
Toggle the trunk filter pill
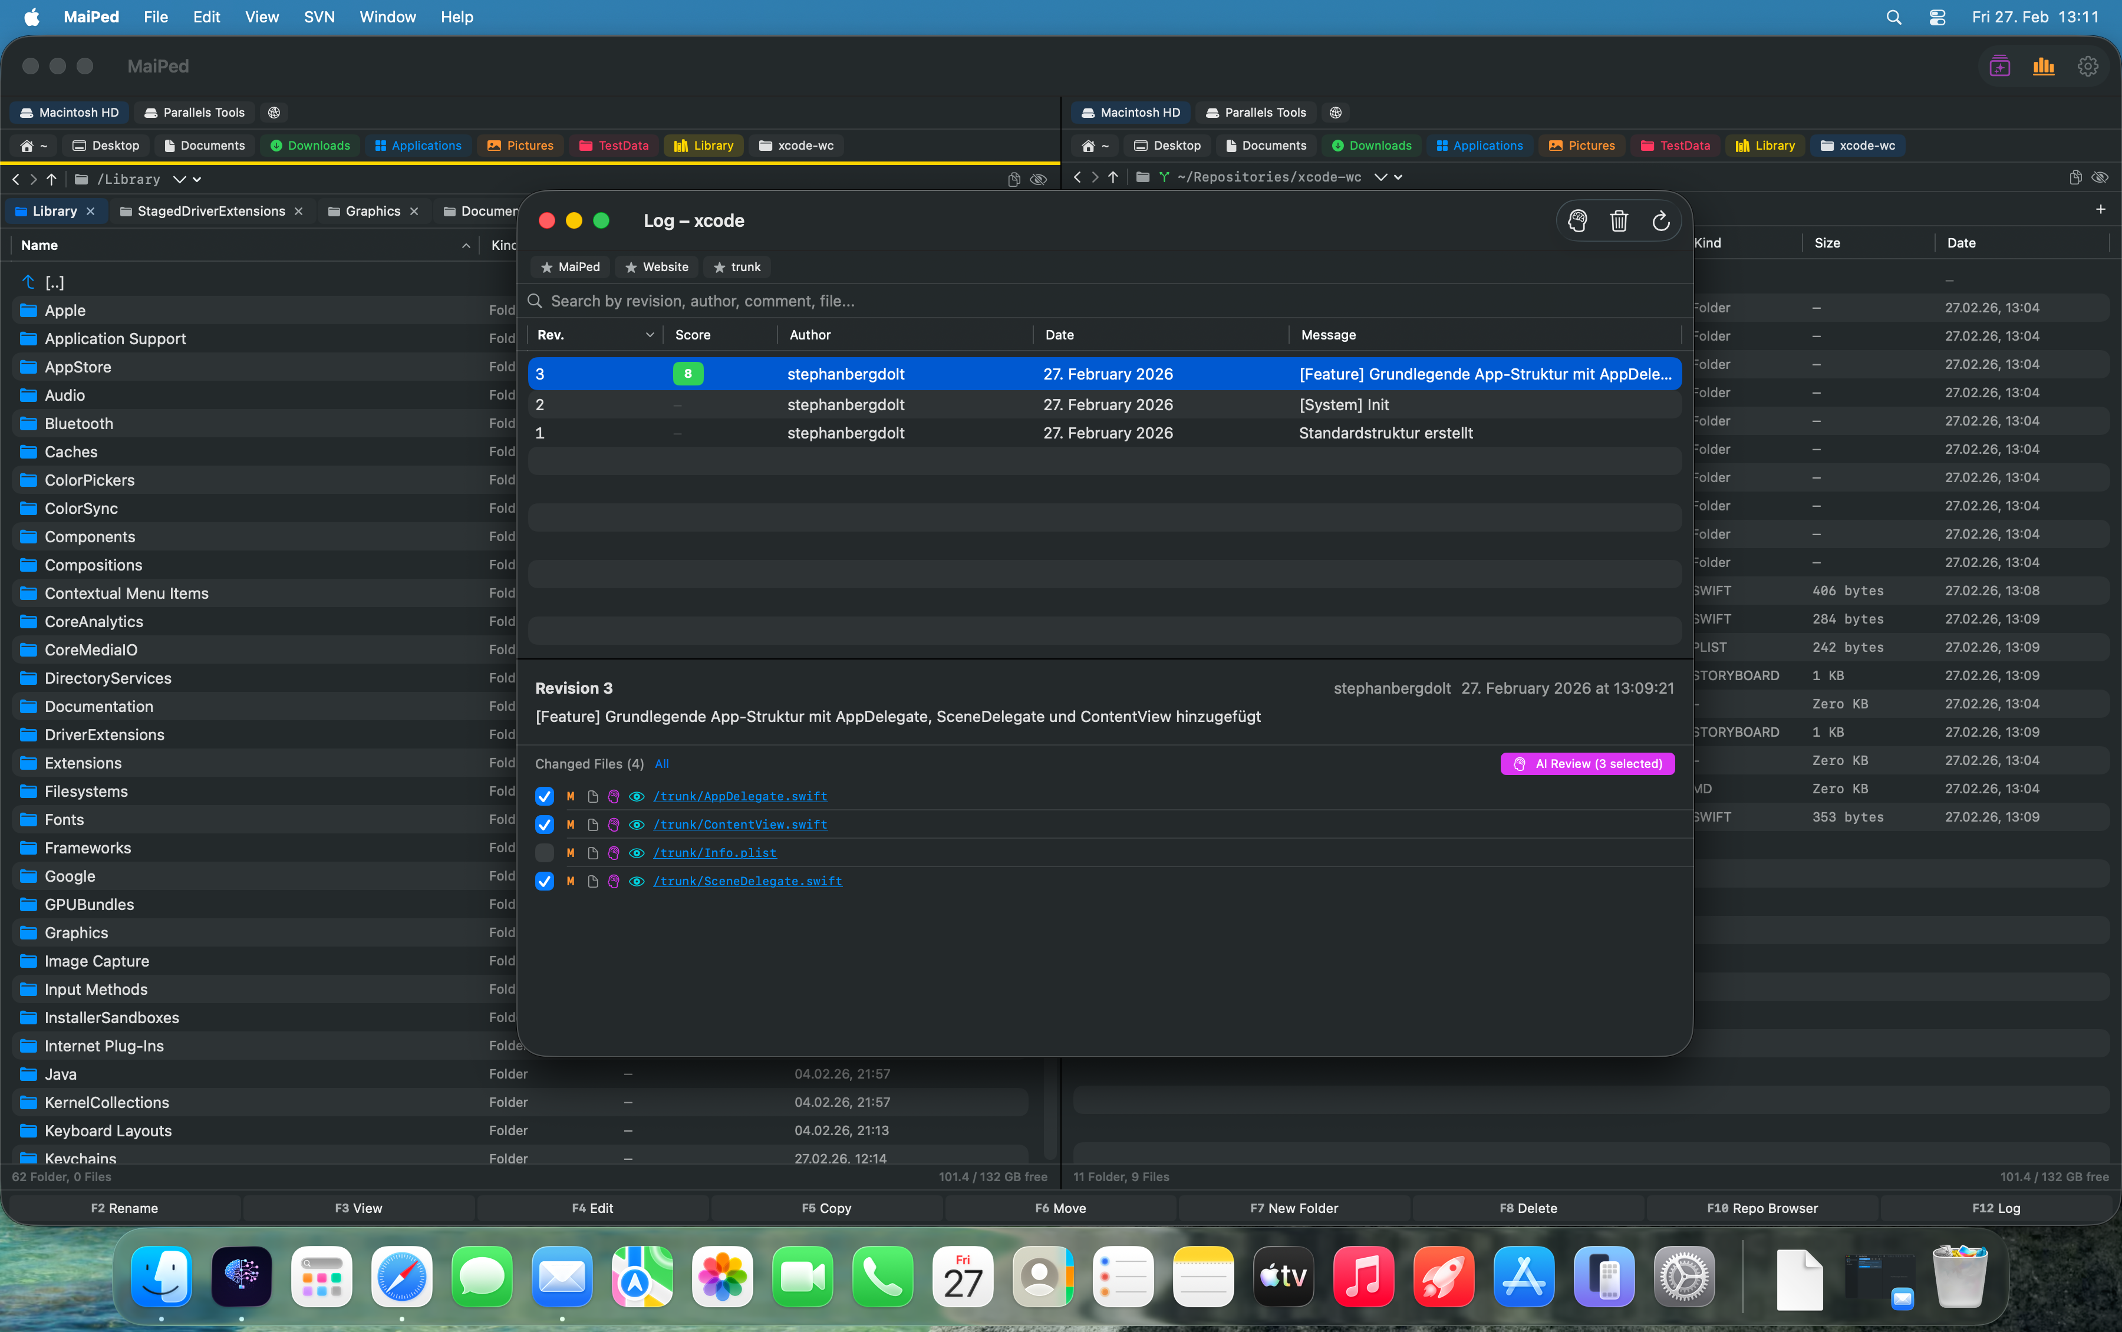[x=736, y=267]
